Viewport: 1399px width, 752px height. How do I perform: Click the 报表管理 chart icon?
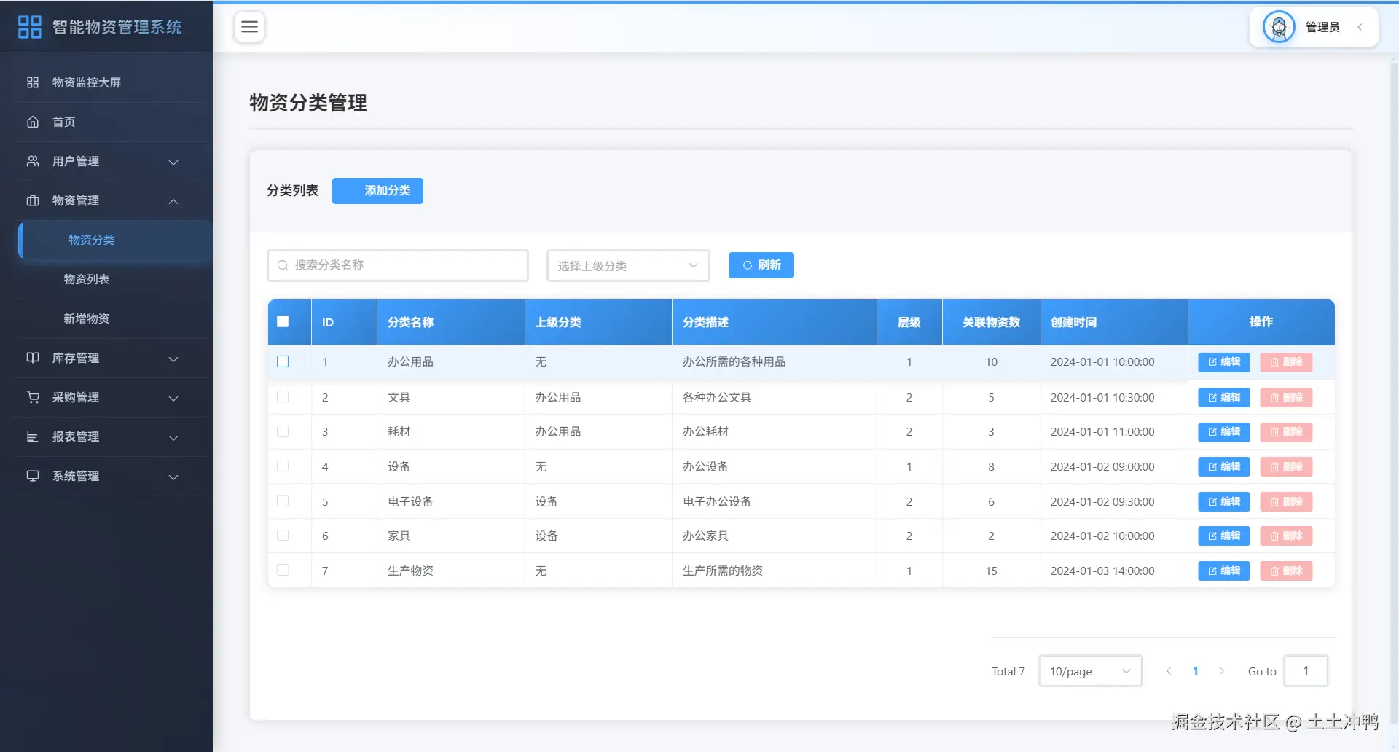coord(33,436)
